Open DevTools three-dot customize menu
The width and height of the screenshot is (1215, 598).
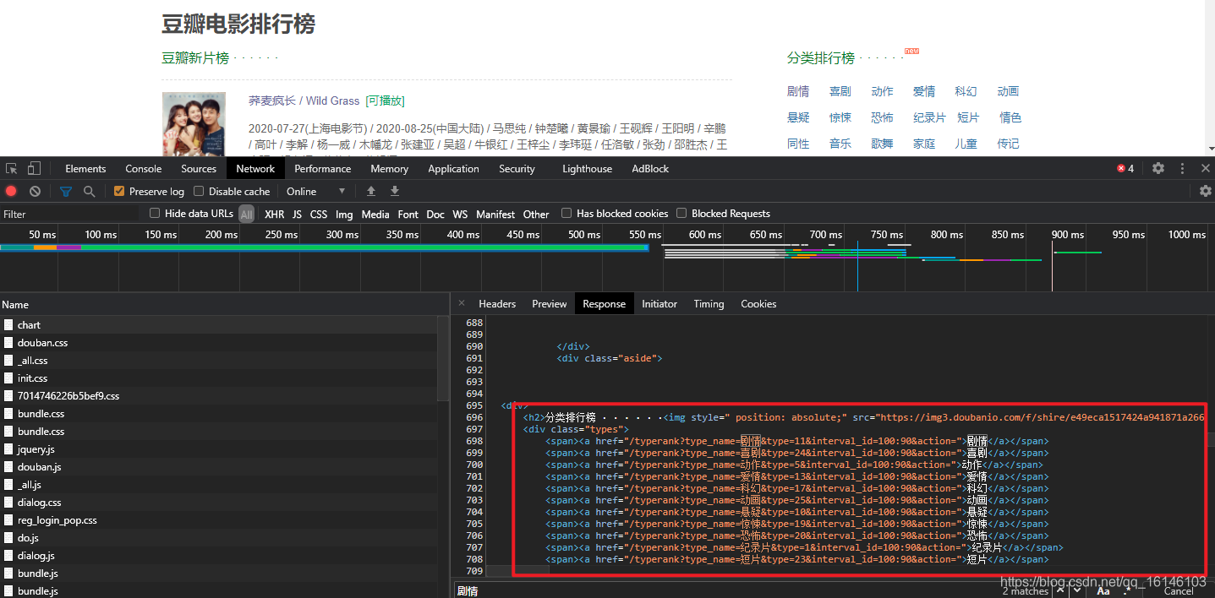point(1182,168)
